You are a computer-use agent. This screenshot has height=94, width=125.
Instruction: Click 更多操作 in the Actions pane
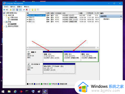tap(106, 19)
